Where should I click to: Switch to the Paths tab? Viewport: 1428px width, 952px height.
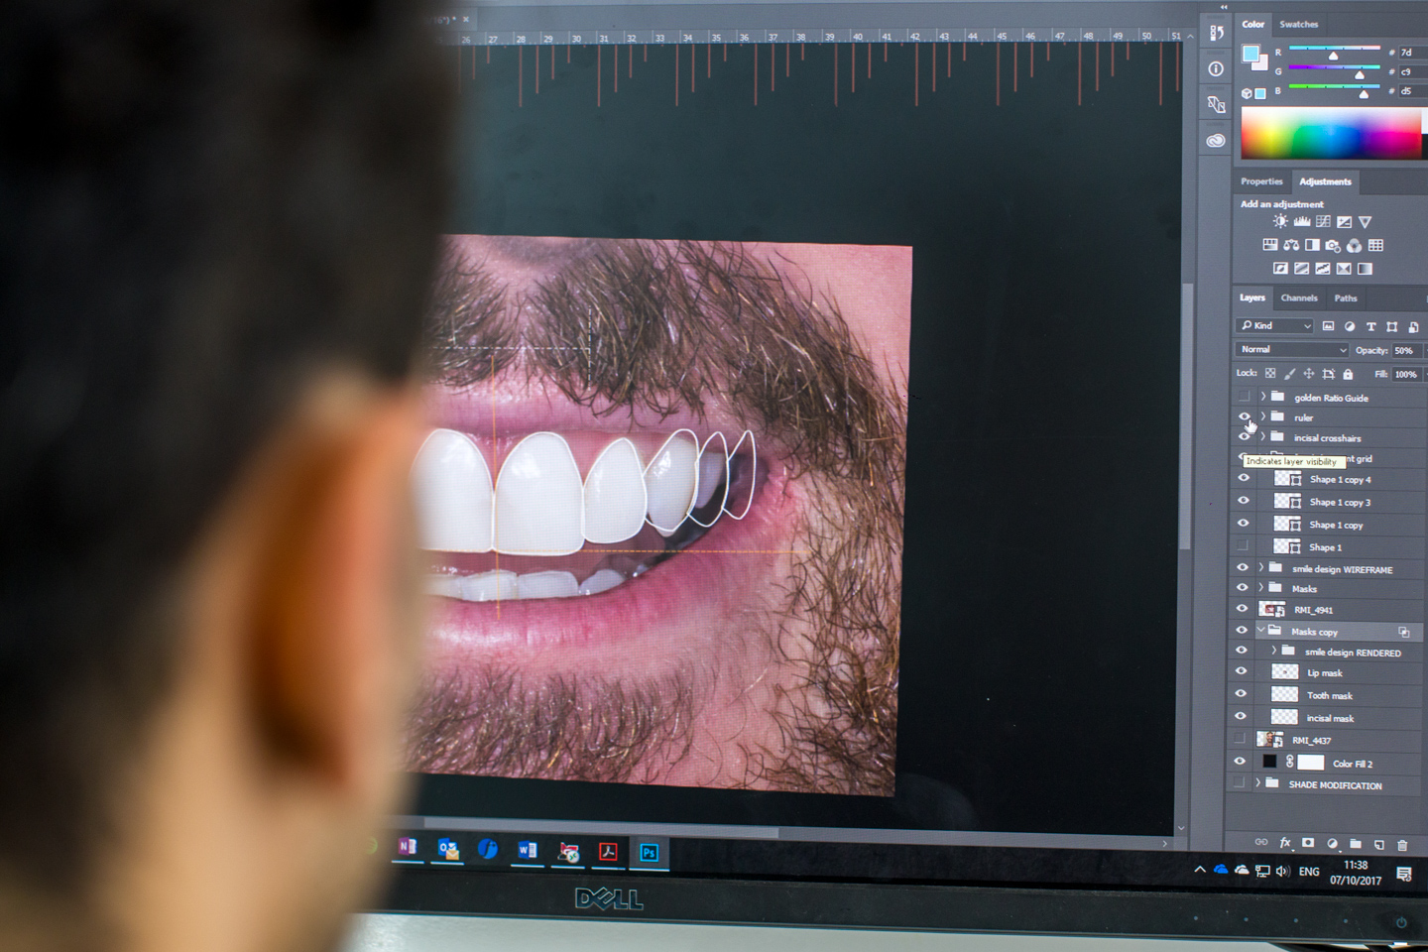(x=1346, y=298)
